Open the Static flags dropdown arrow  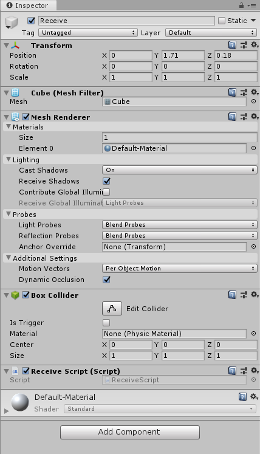pos(253,21)
